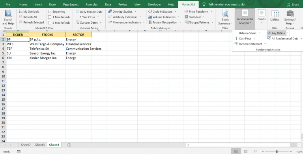Click Momentum Indicators icon
303x154 pixels.
pyautogui.click(x=110, y=22)
